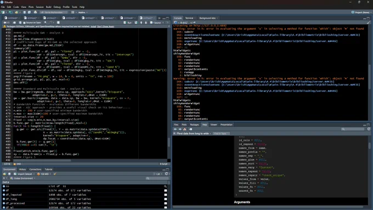373x210 pixels.
Task: Click Don't Show Again link
Action: click(106, 27)
